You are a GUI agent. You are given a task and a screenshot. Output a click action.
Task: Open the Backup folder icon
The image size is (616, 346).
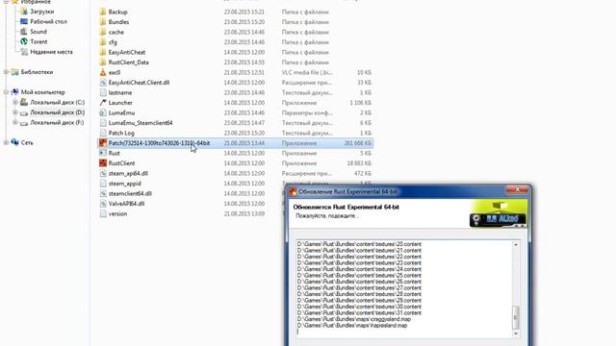pos(103,12)
